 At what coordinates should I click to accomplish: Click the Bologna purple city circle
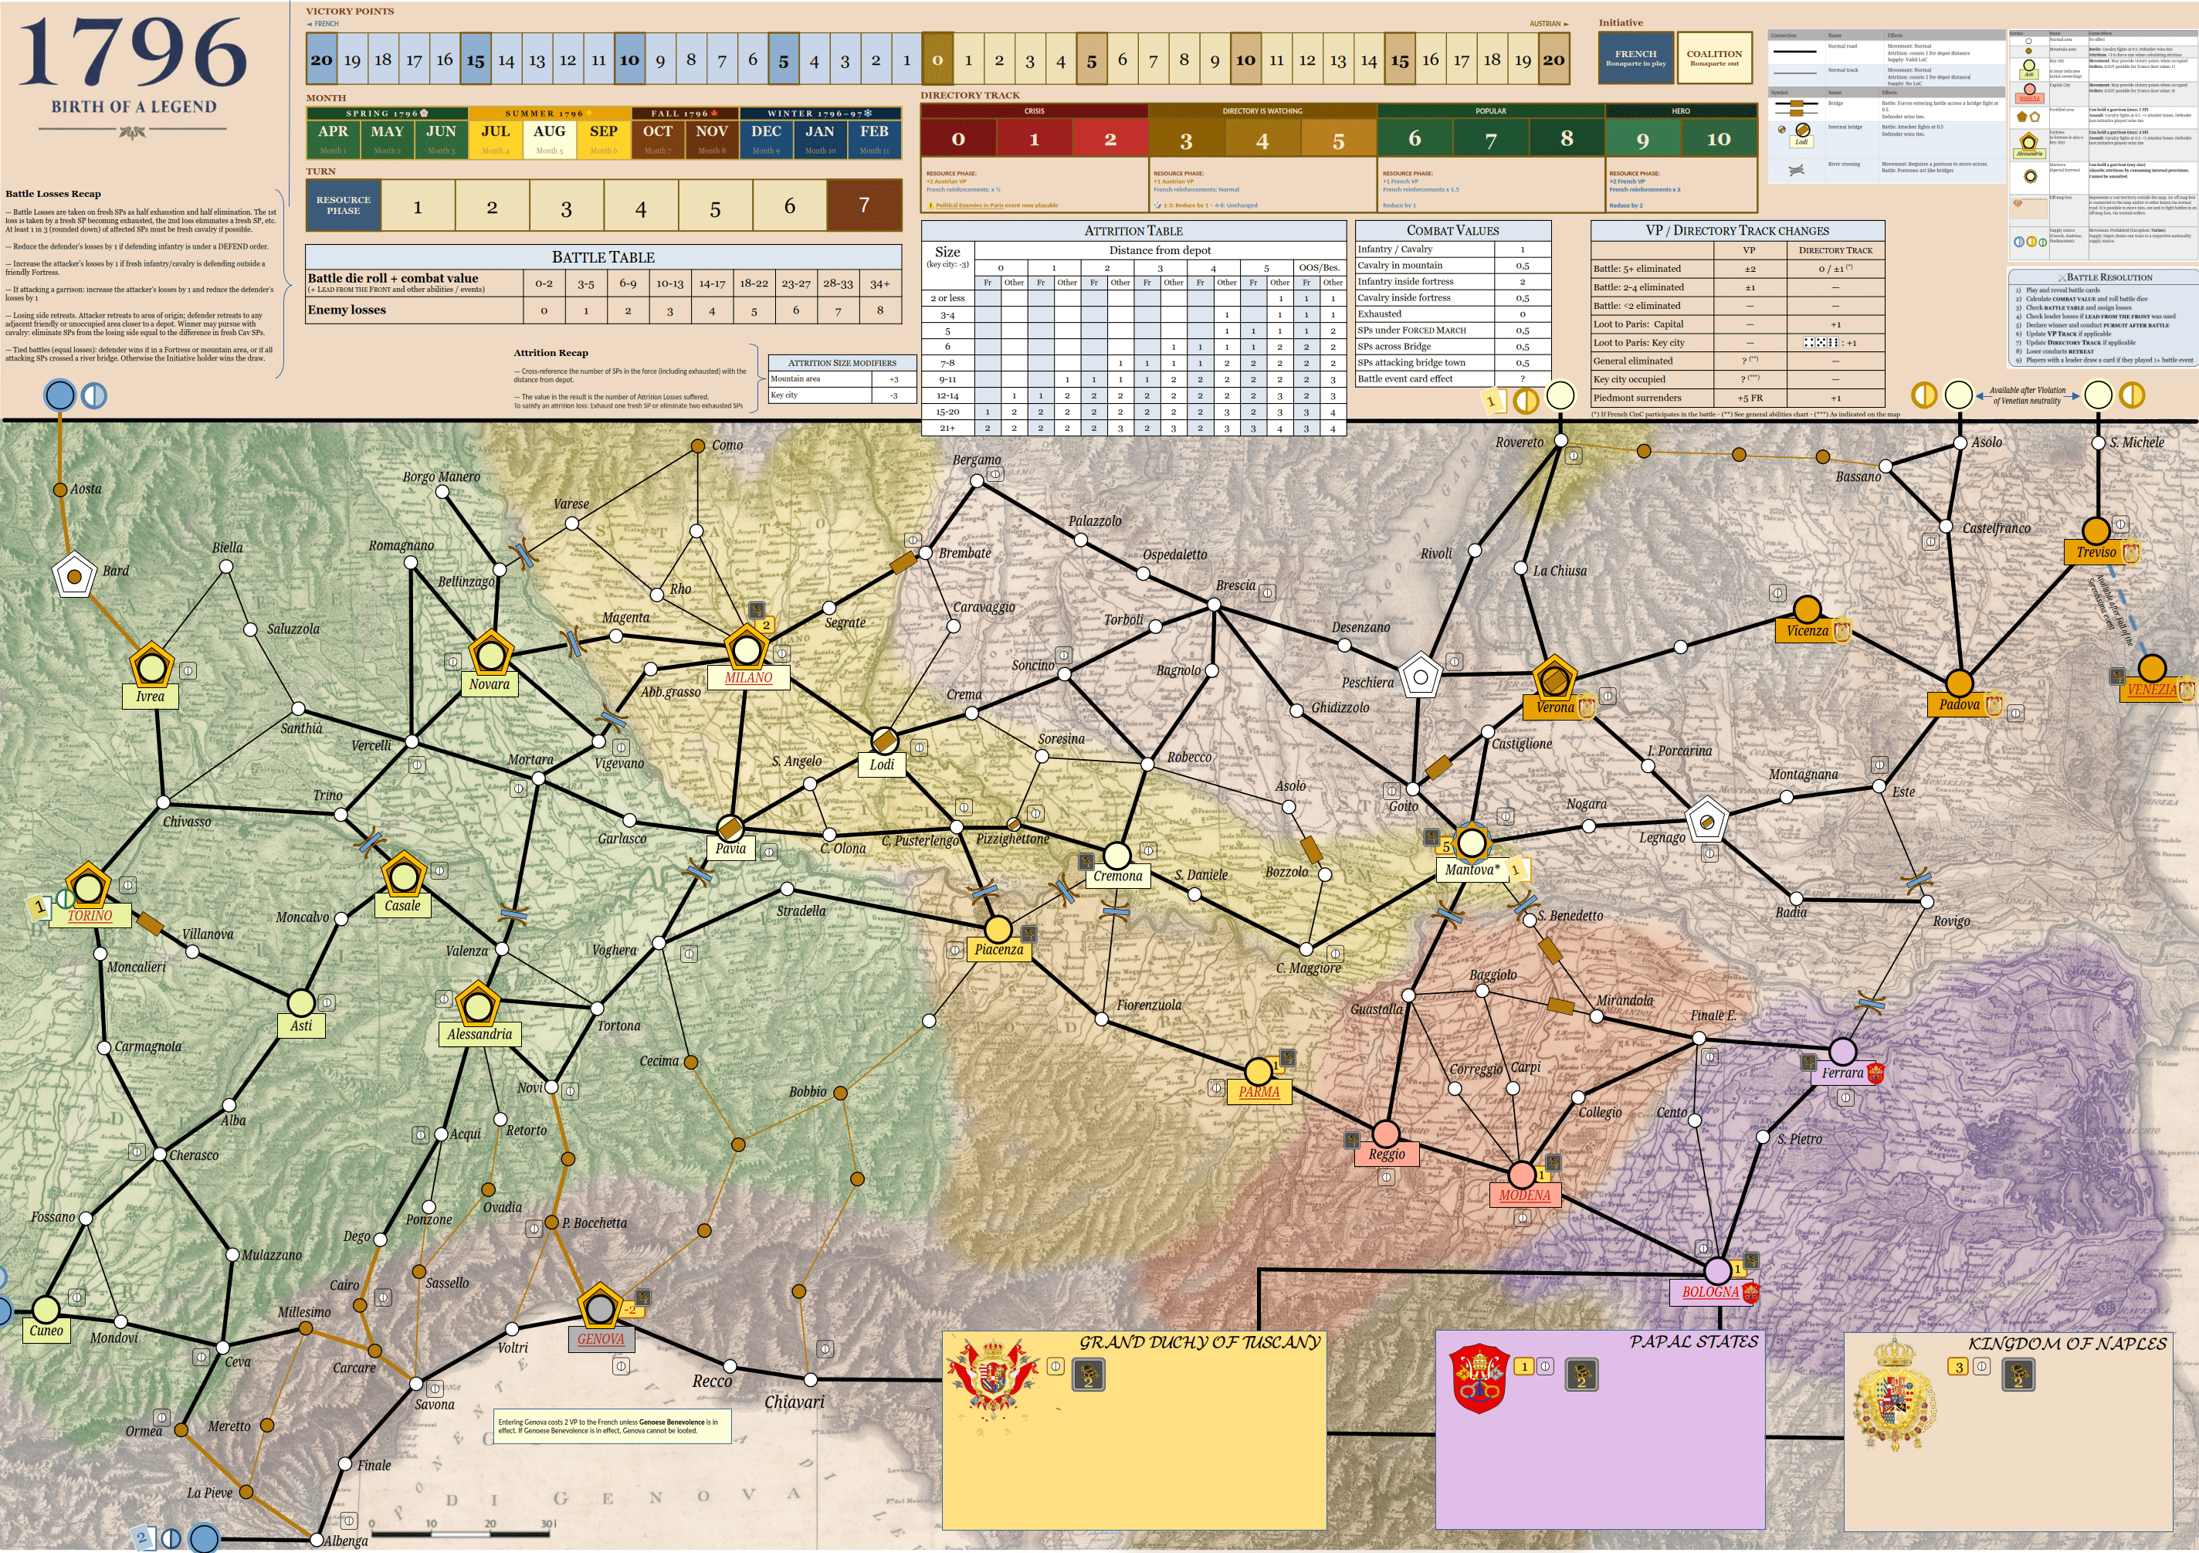click(x=1718, y=1271)
